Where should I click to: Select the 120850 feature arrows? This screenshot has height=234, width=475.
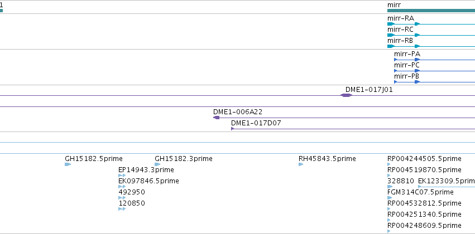(x=122, y=209)
